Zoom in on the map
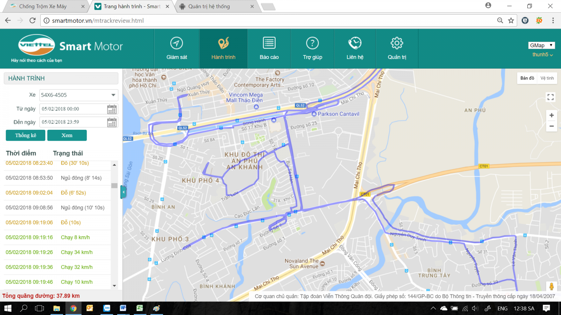 coord(551,115)
